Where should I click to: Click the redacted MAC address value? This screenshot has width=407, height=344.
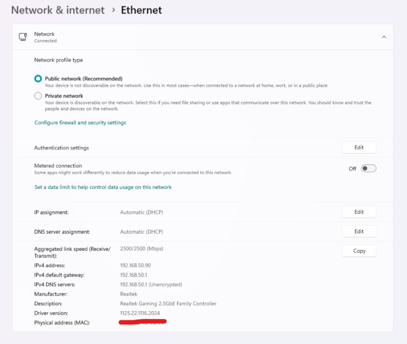[142, 322]
